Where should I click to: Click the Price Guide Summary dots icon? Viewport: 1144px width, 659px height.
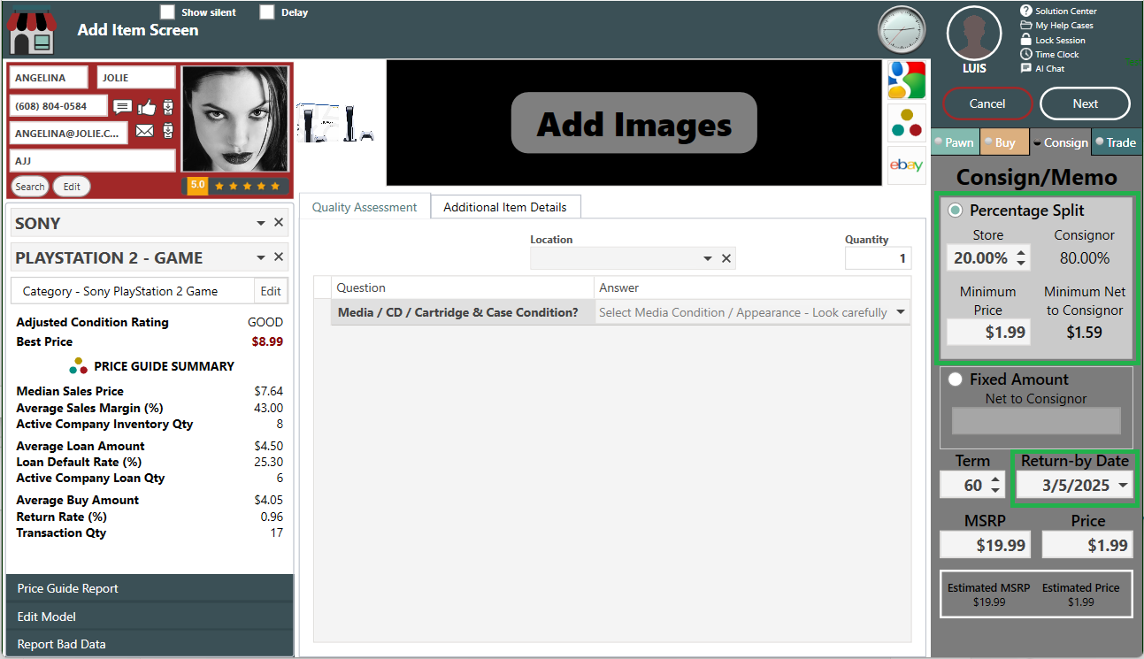79,366
